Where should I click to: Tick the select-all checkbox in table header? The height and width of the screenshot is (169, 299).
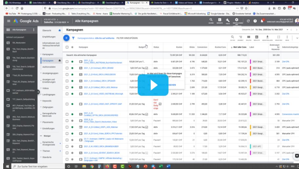pos(67,47)
